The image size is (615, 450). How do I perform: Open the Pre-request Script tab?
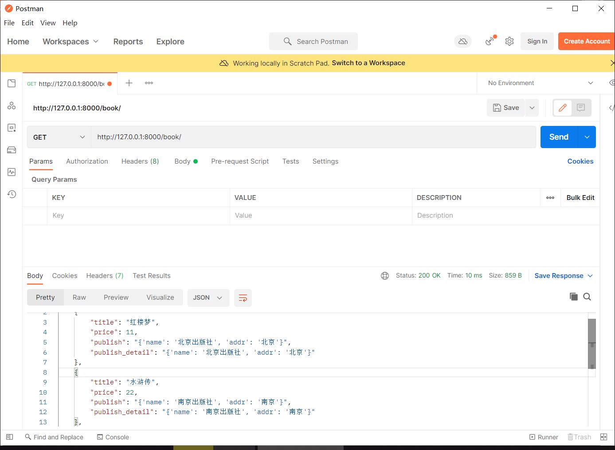(240, 161)
